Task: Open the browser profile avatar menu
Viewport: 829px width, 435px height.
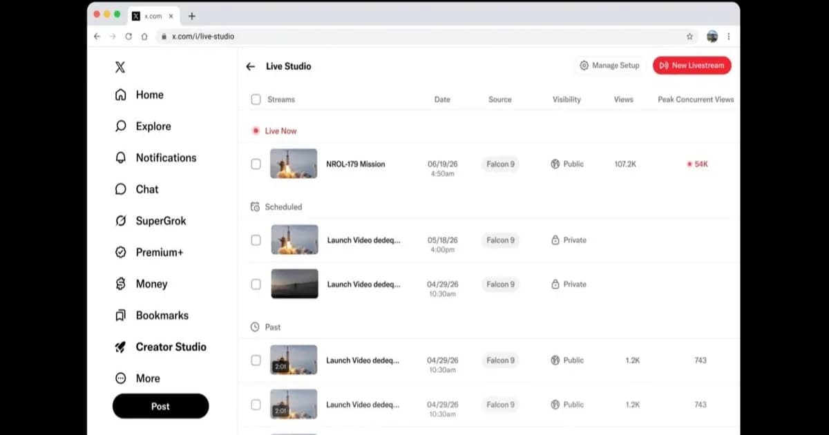Action: click(x=712, y=37)
